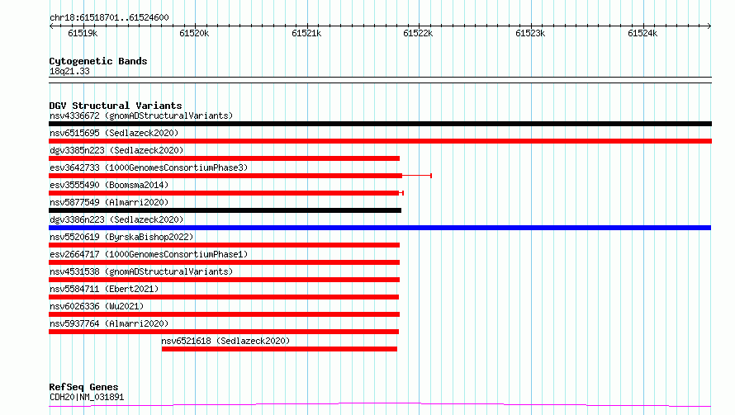Open variant nsv4336672 (gnomADStructuralVariants) label
The width and height of the screenshot is (735, 415).
[x=141, y=116]
